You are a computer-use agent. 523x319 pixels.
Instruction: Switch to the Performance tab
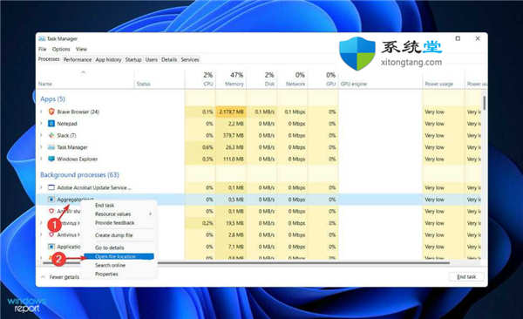coord(78,60)
